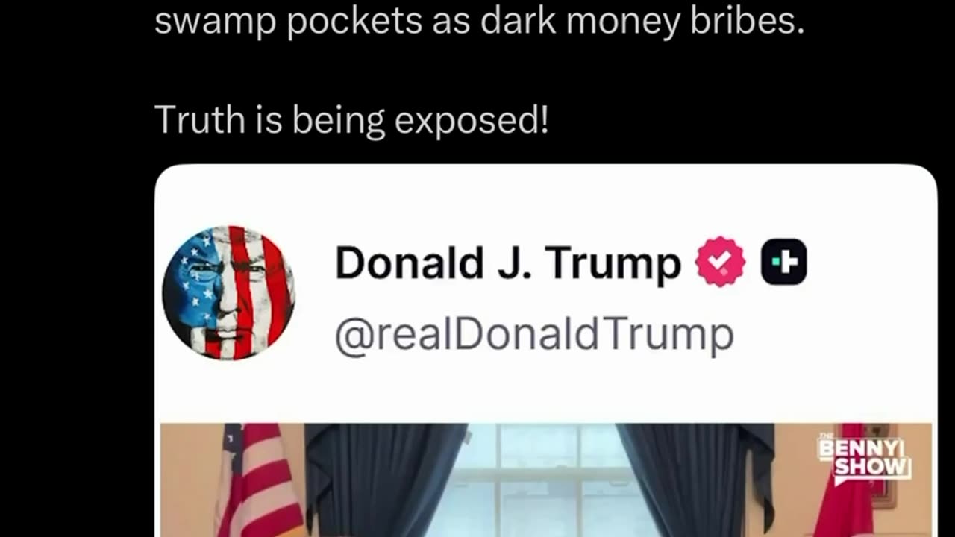Click the right dark curtain in video
Image resolution: width=955 pixels, height=537 pixels.
[x=695, y=480]
